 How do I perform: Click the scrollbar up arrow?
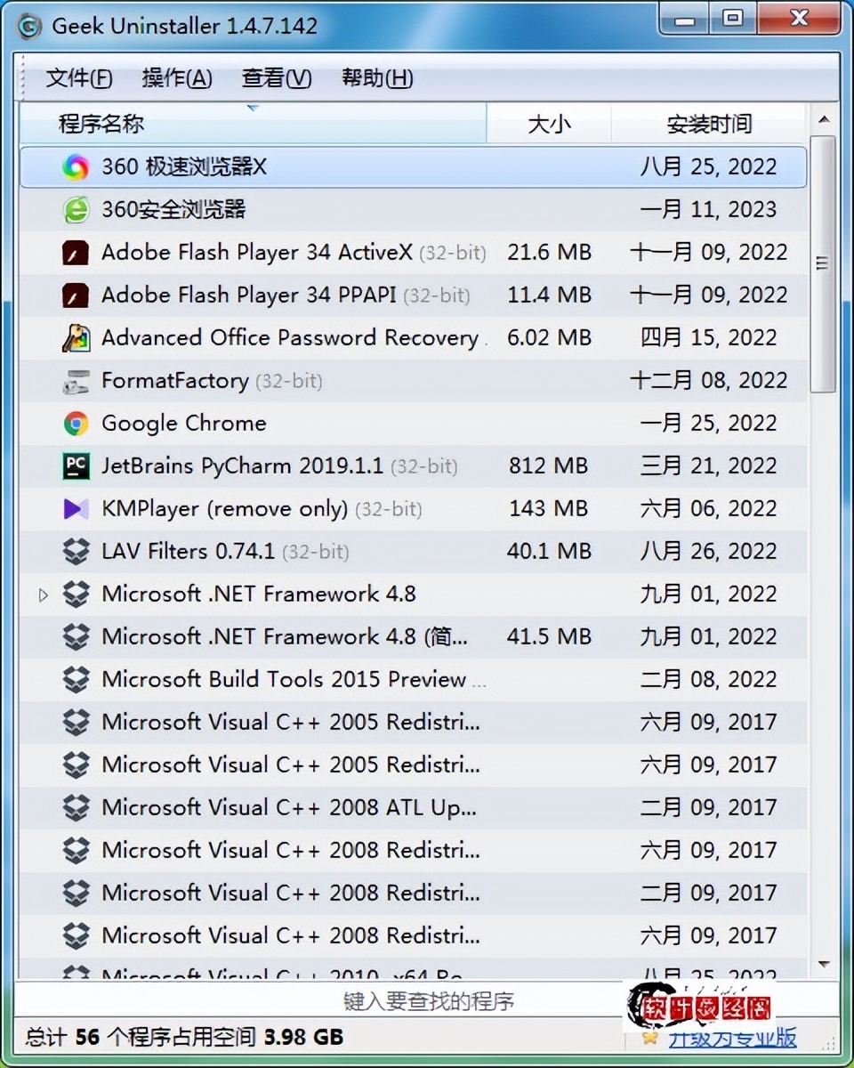click(824, 119)
